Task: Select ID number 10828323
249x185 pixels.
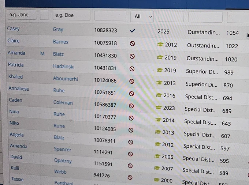Action: 105,30
